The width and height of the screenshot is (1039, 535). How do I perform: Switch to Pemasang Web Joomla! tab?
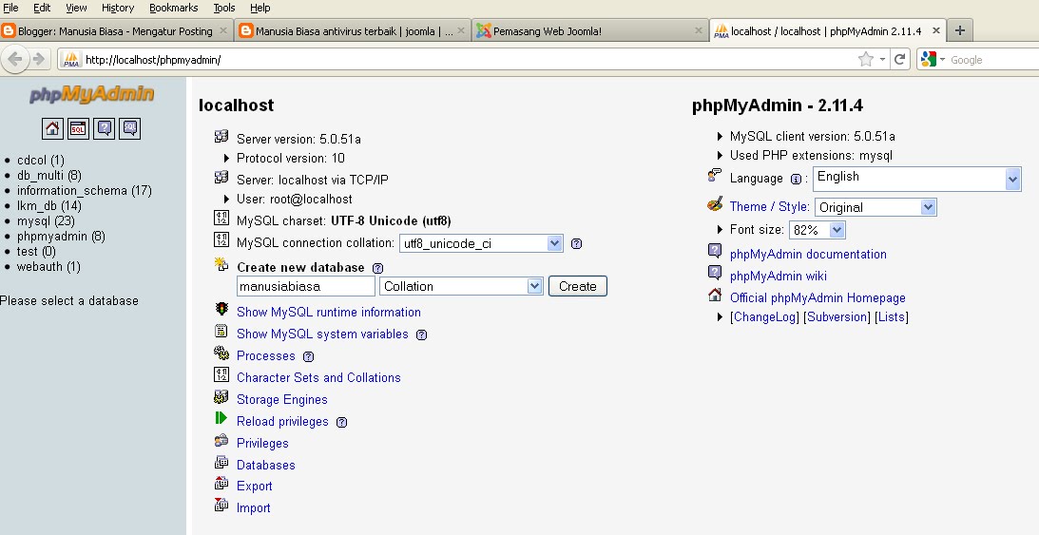(x=589, y=31)
